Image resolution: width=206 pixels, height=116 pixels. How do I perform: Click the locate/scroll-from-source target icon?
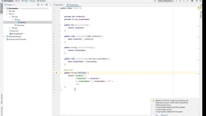(38, 5)
